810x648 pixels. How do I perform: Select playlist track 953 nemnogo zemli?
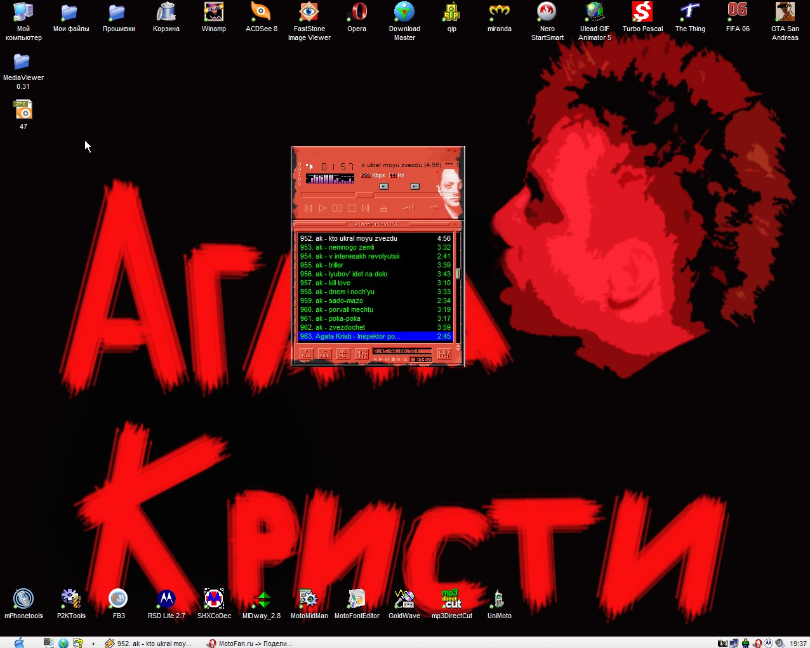pyautogui.click(x=375, y=247)
